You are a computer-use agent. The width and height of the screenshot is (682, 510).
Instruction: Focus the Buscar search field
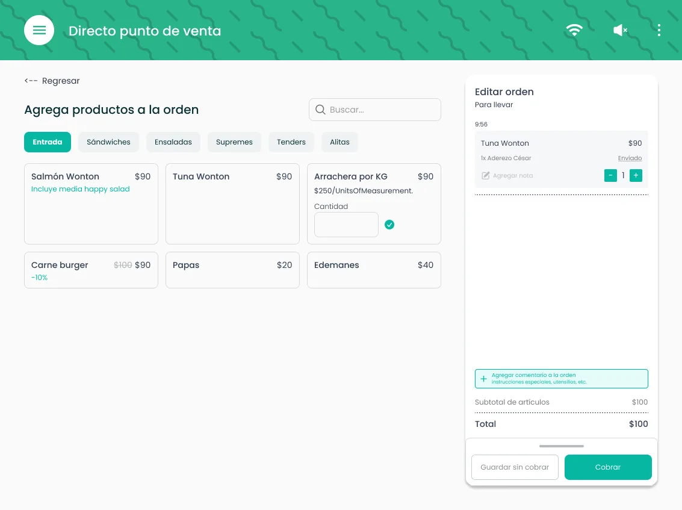pyautogui.click(x=375, y=110)
